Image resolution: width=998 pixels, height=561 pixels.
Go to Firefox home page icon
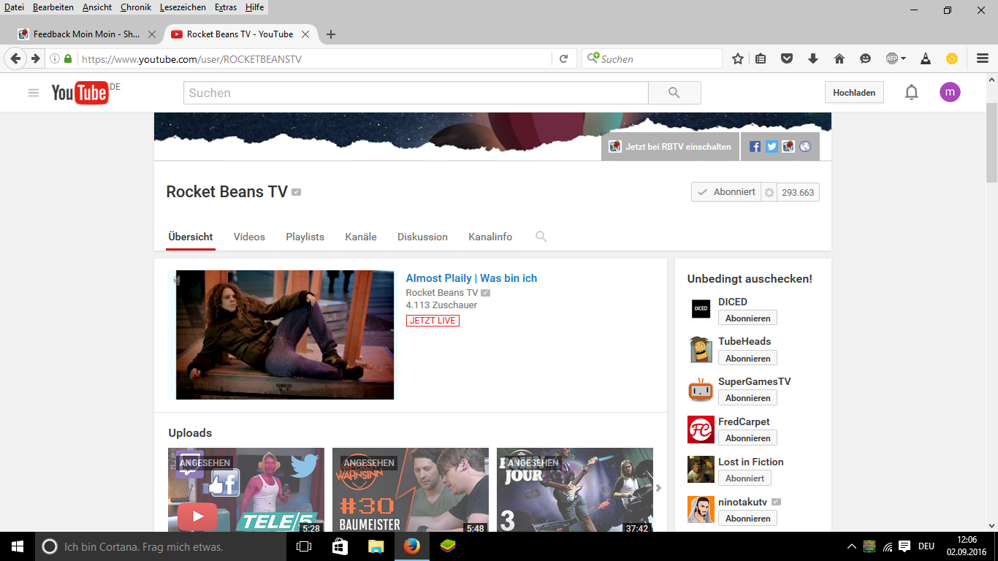point(839,58)
